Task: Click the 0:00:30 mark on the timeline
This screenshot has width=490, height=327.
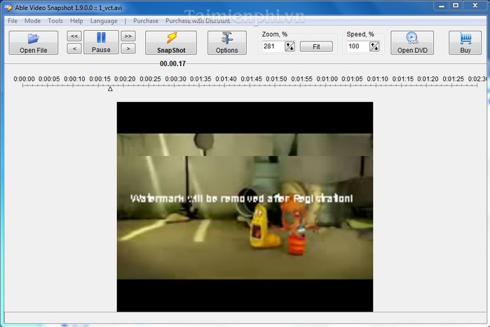Action: click(x=175, y=79)
